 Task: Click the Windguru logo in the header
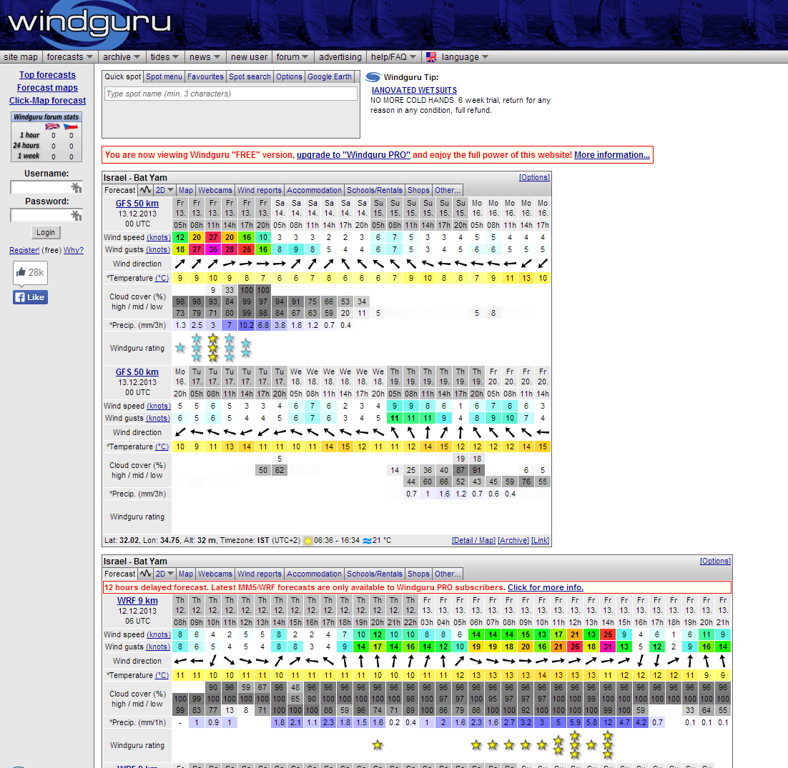click(x=89, y=24)
